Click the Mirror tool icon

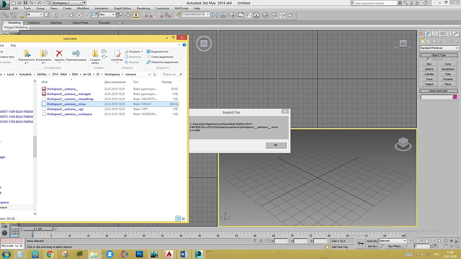[x=215, y=15]
